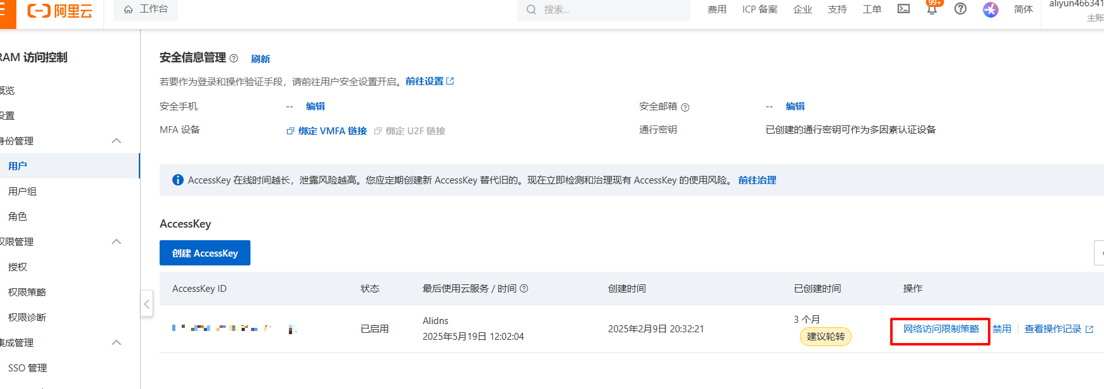Click 禁用 to disable the AccessKey
1104x389 pixels.
tap(1002, 329)
